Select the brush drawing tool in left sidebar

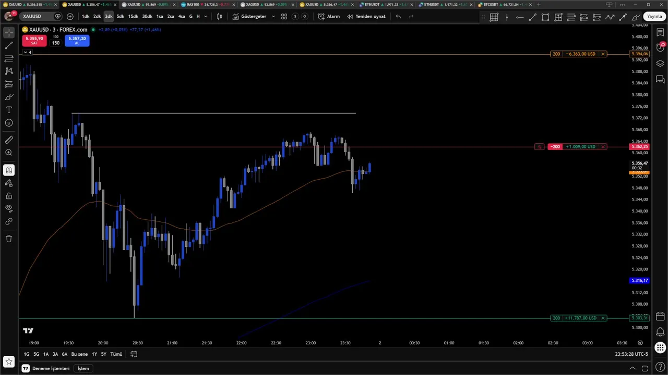click(9, 97)
